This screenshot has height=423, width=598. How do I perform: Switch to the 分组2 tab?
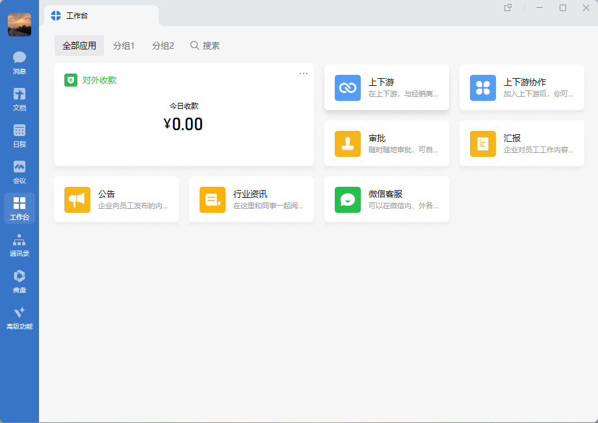click(162, 46)
